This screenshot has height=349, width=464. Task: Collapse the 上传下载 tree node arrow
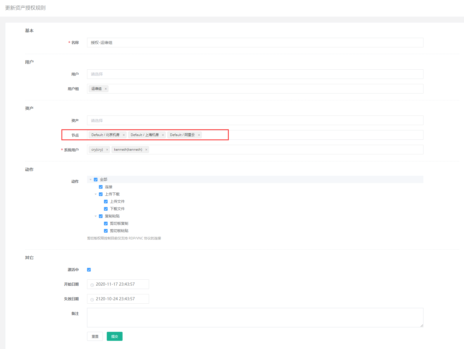96,194
